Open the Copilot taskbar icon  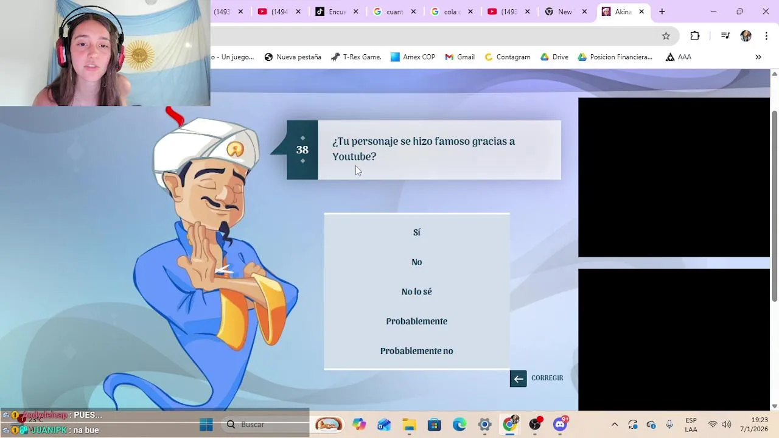pos(359,425)
